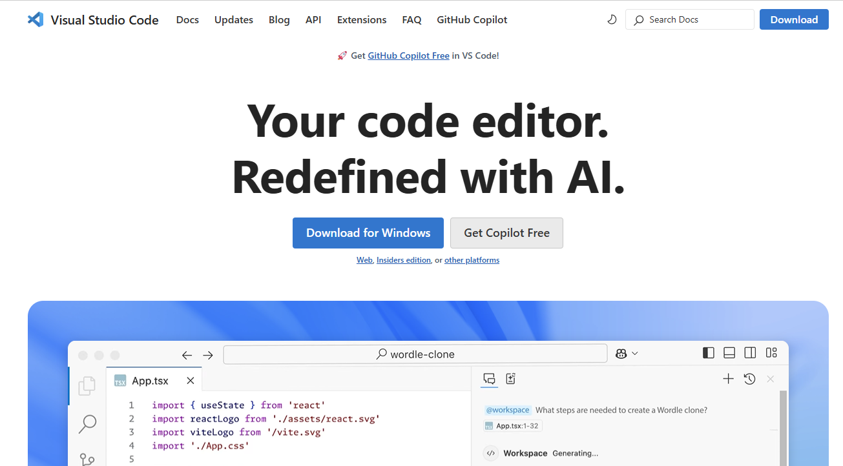Image resolution: width=843 pixels, height=466 pixels.
Task: Click Download for Windows button
Action: [x=368, y=233]
